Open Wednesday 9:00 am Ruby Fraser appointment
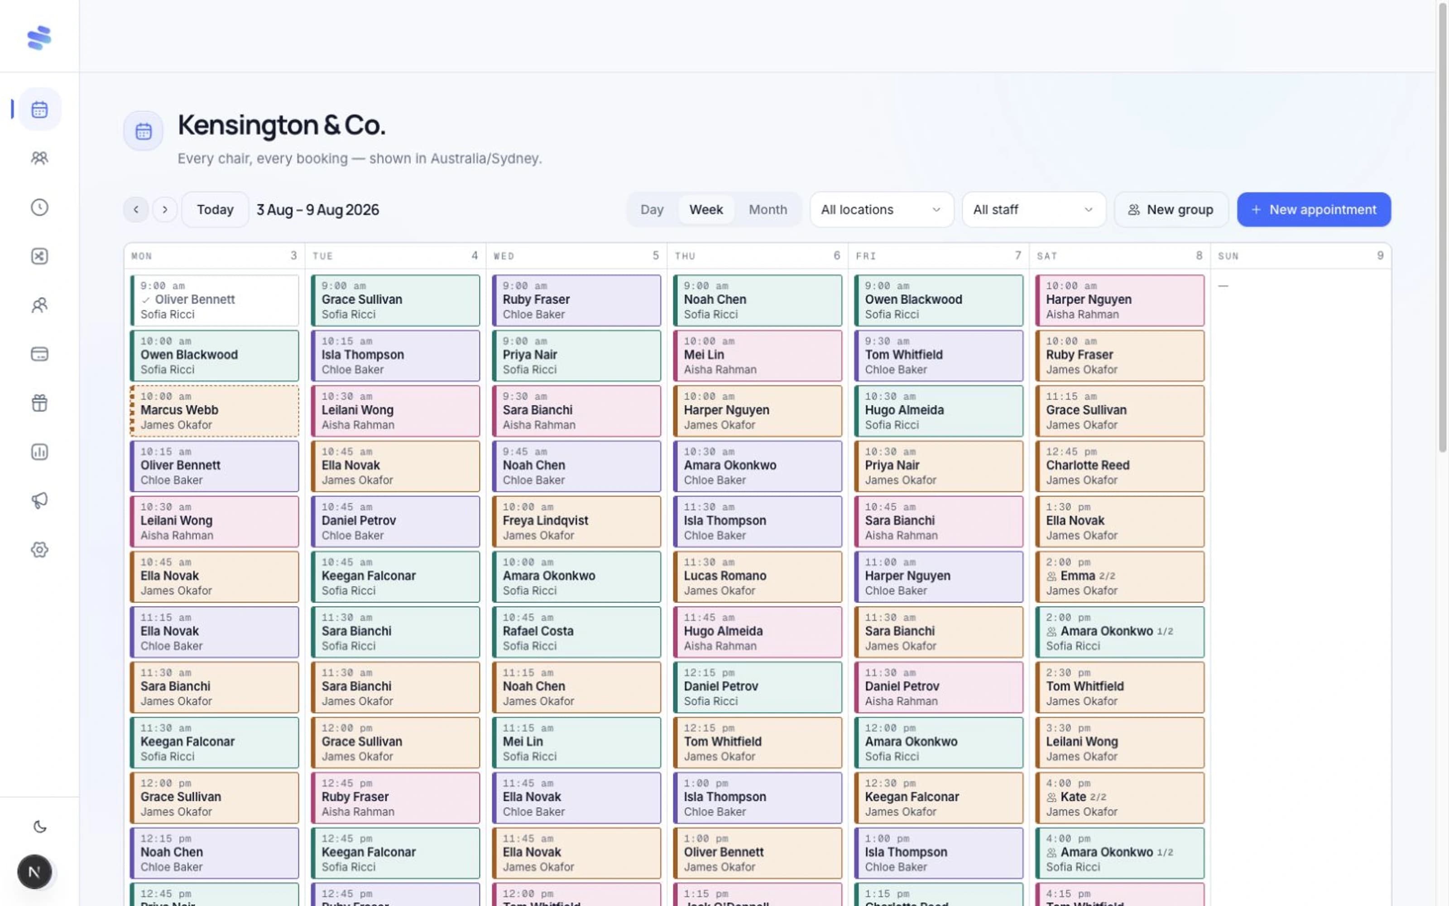 pyautogui.click(x=576, y=300)
